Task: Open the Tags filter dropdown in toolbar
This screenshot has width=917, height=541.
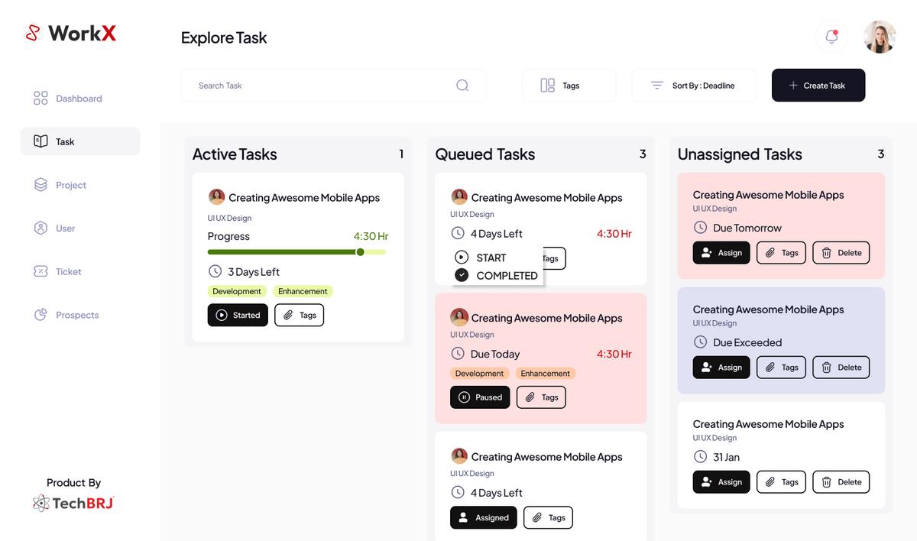Action: [x=569, y=86]
